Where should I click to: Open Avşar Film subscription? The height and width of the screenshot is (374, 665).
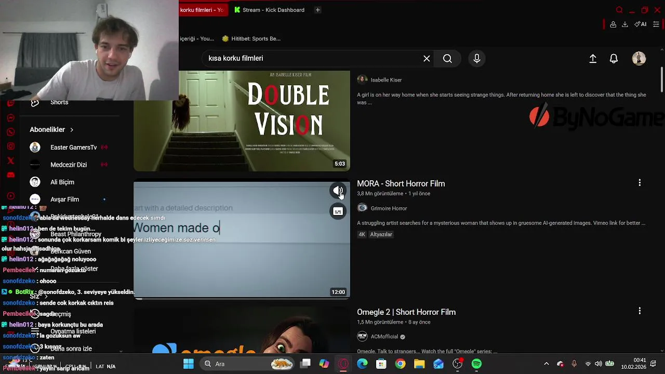pos(64,199)
